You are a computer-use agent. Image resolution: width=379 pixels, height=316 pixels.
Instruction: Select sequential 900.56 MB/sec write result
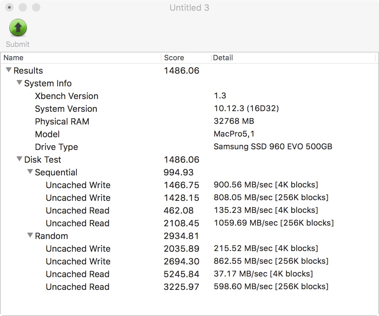pos(266,185)
